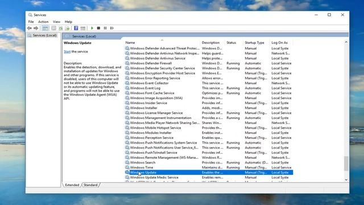Select Windows Font Cache Service
Viewport: 364px width, 205px height.
click(209, 93)
